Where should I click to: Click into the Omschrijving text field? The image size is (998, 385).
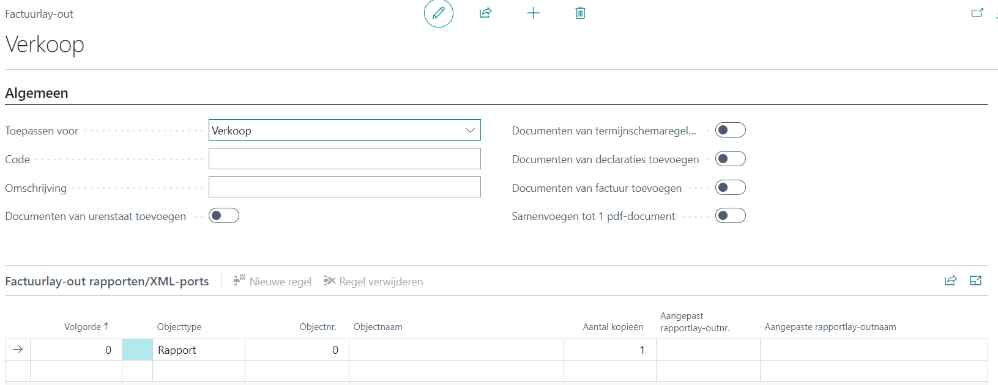(344, 187)
